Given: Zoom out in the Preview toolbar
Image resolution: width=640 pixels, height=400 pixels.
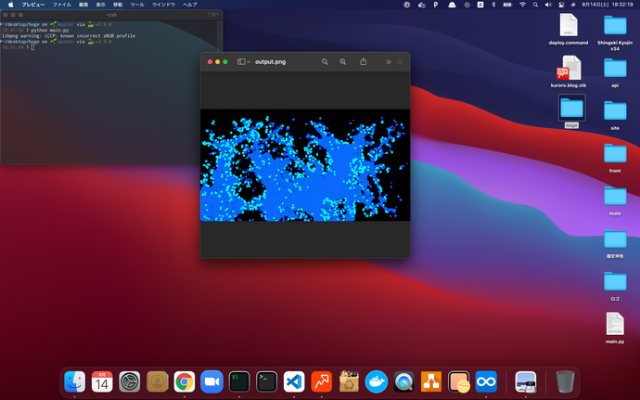Looking at the screenshot, I should [325, 61].
